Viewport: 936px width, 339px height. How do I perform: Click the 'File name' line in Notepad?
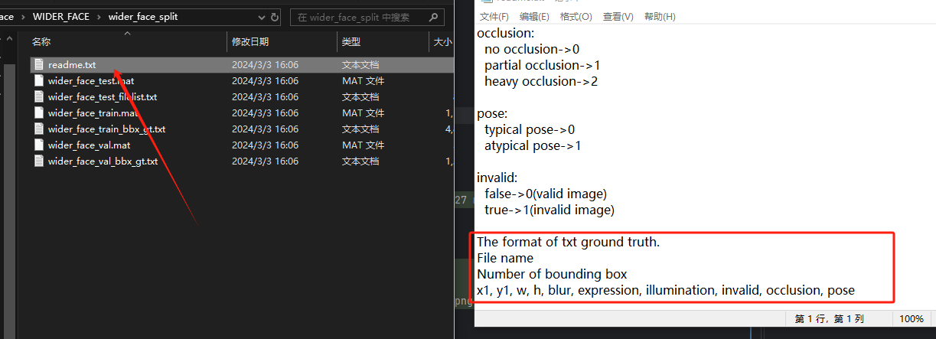coord(505,258)
